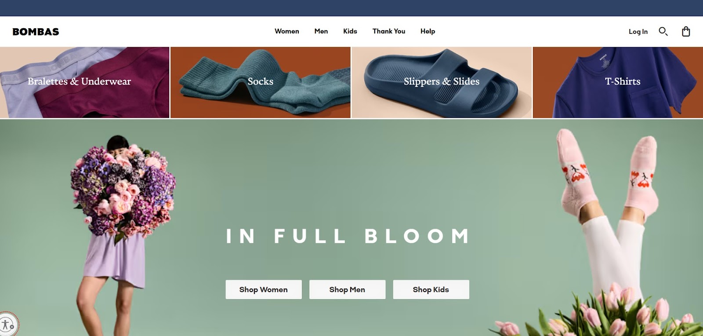The width and height of the screenshot is (703, 336).
Task: Open the accessibility widget icon
Action: 7,325
